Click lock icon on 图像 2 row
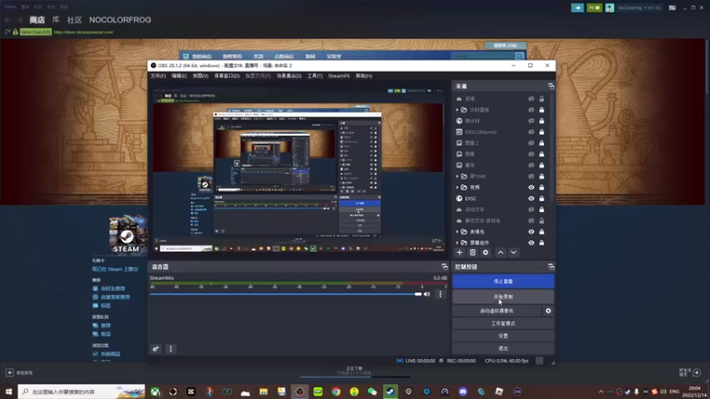 [x=541, y=143]
